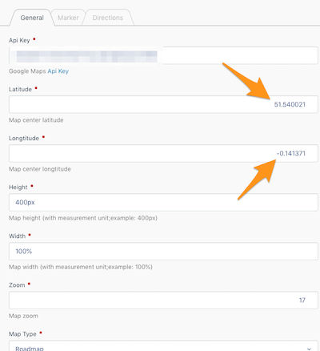Click the chevron arrow on Roadmap selector
This screenshot has width=320, height=351.
point(309,349)
